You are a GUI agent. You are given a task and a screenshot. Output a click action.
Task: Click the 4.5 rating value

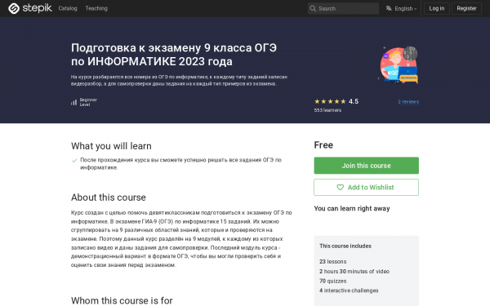click(354, 101)
